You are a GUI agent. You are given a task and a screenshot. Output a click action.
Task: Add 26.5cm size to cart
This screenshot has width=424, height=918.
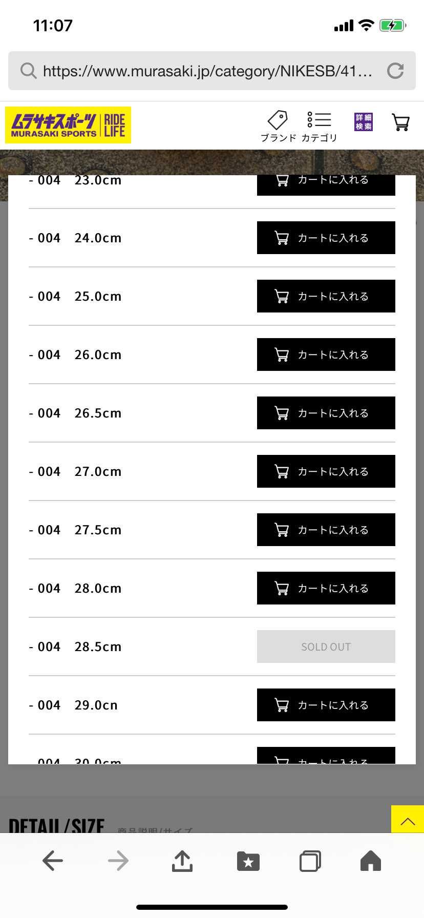326,413
